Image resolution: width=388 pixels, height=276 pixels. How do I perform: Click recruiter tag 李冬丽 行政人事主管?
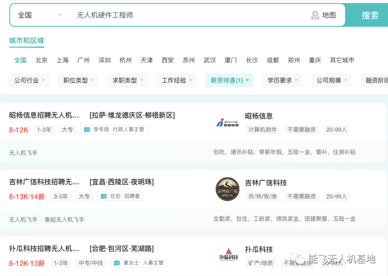click(114, 130)
